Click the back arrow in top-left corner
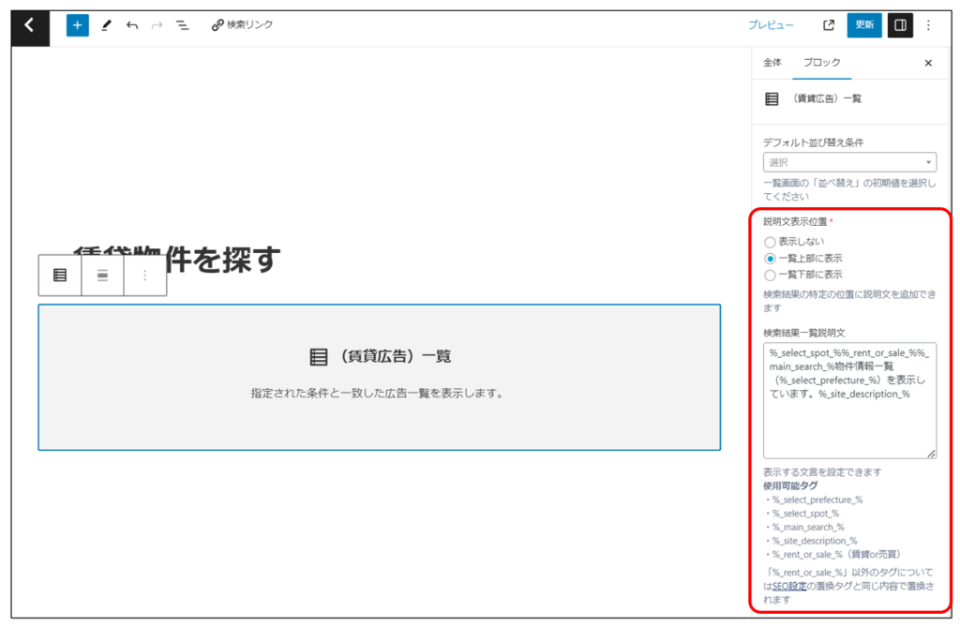The image size is (960, 627). pos(30,25)
